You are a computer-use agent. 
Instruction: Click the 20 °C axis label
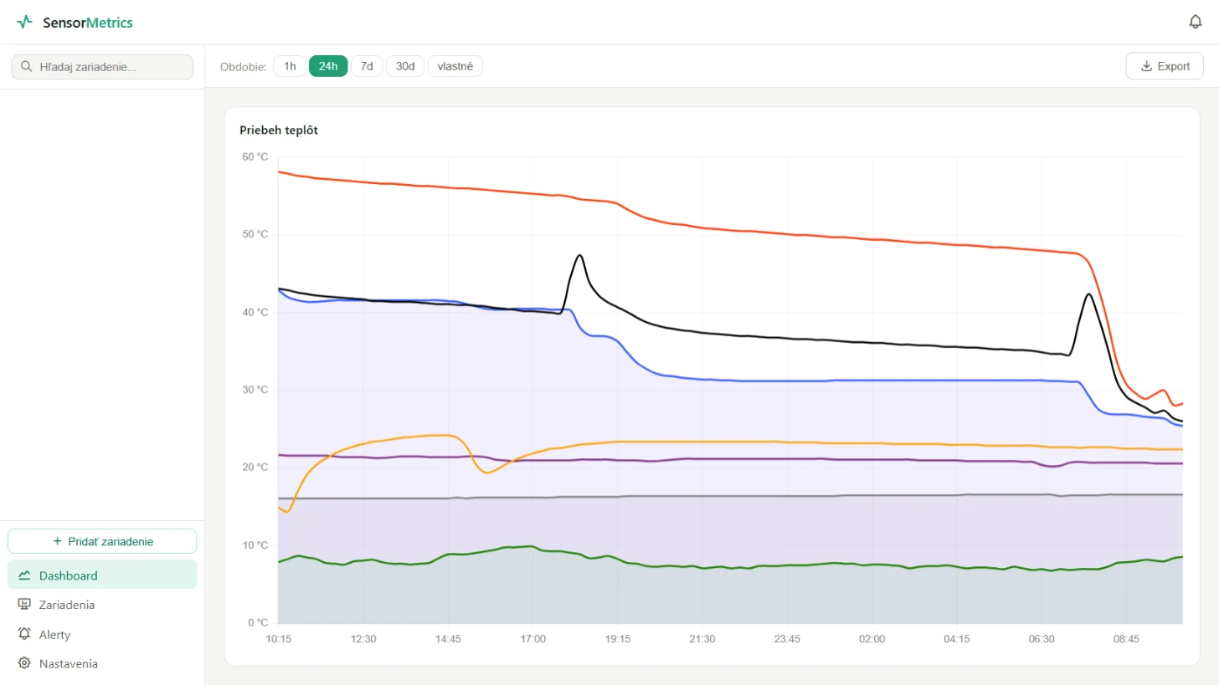coord(255,468)
